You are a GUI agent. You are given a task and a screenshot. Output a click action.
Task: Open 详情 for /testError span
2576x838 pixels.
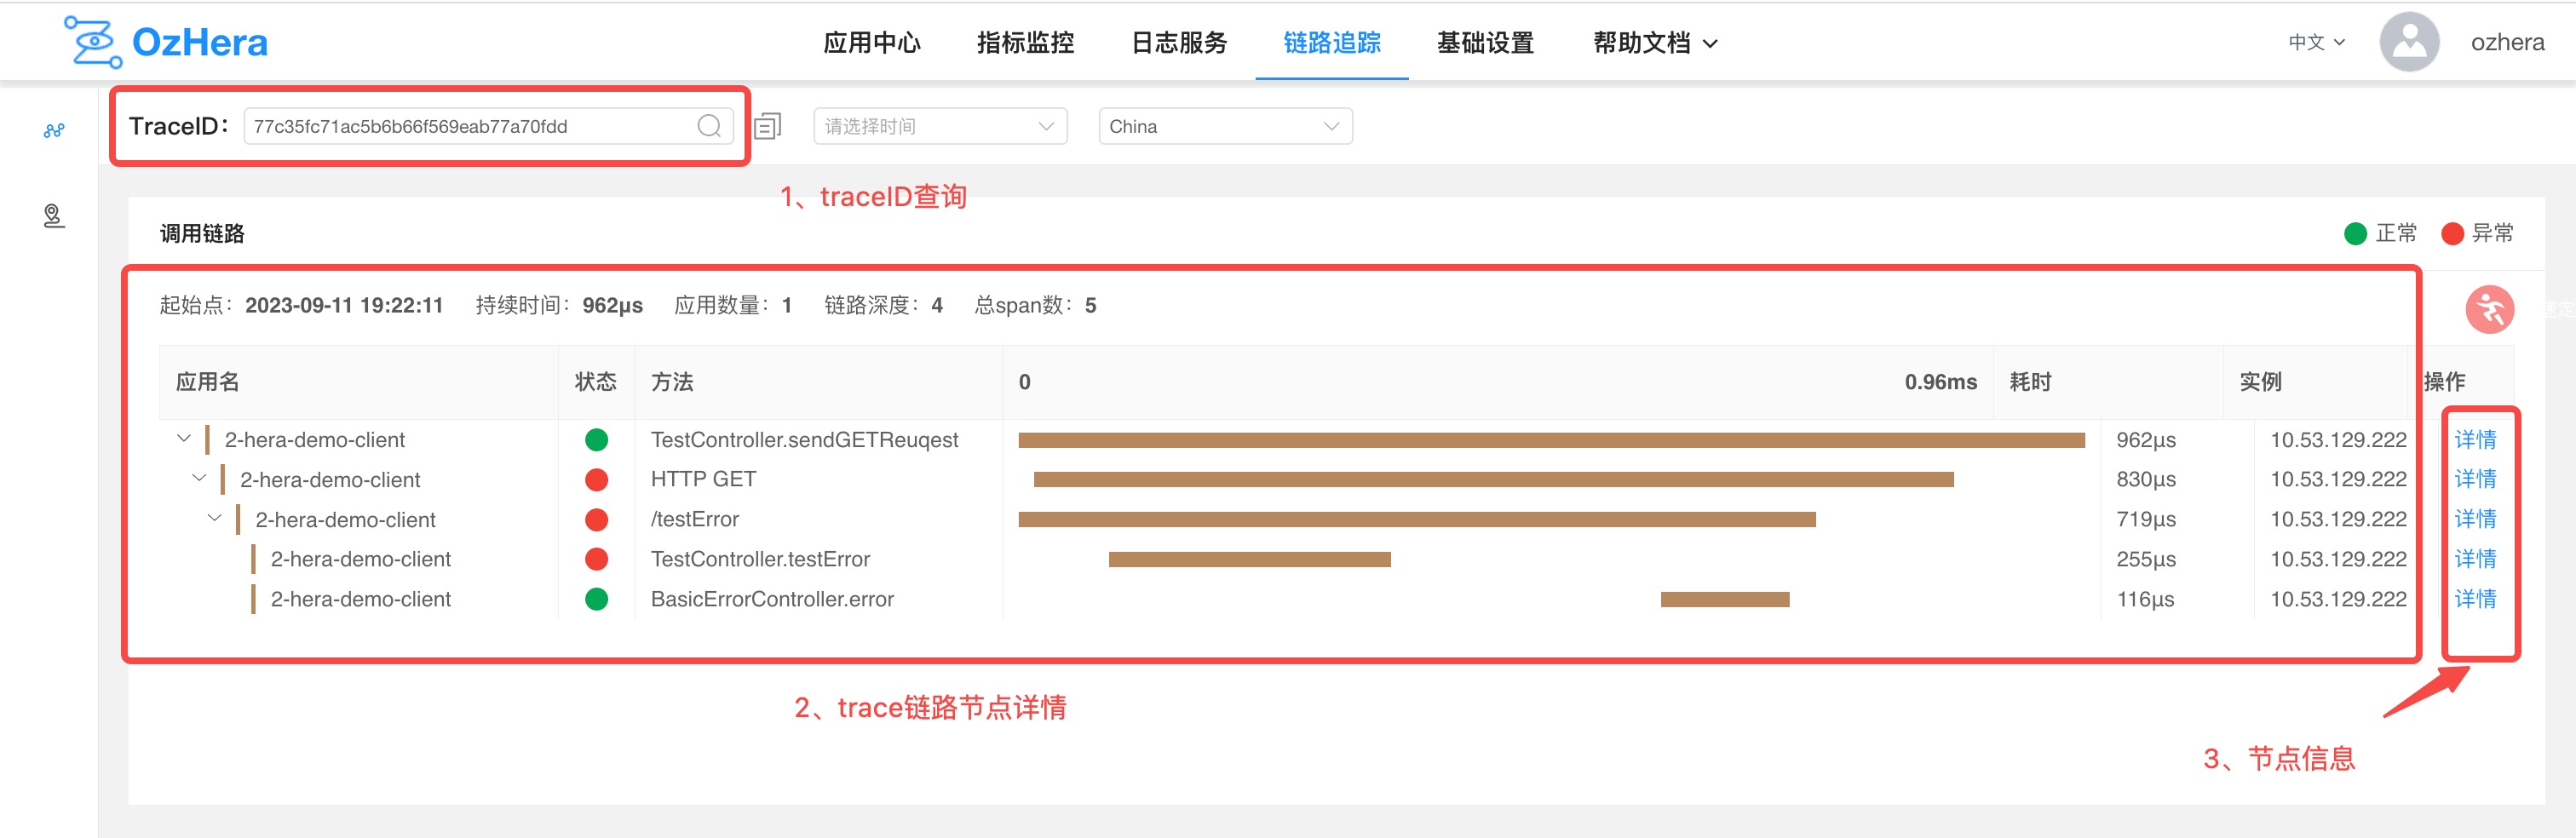coord(2475,519)
